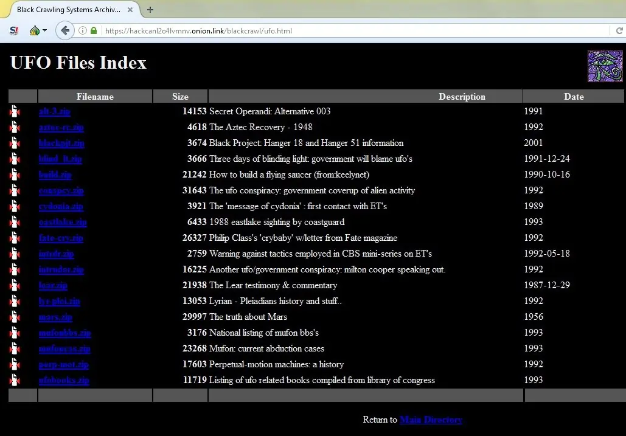Open the file link for the ufo conspiracy coverup
Screen dimensions: 626x436
(x=61, y=190)
